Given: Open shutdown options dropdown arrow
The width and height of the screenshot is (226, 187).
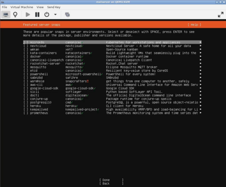Looking at the screenshot, I should [55, 14].
